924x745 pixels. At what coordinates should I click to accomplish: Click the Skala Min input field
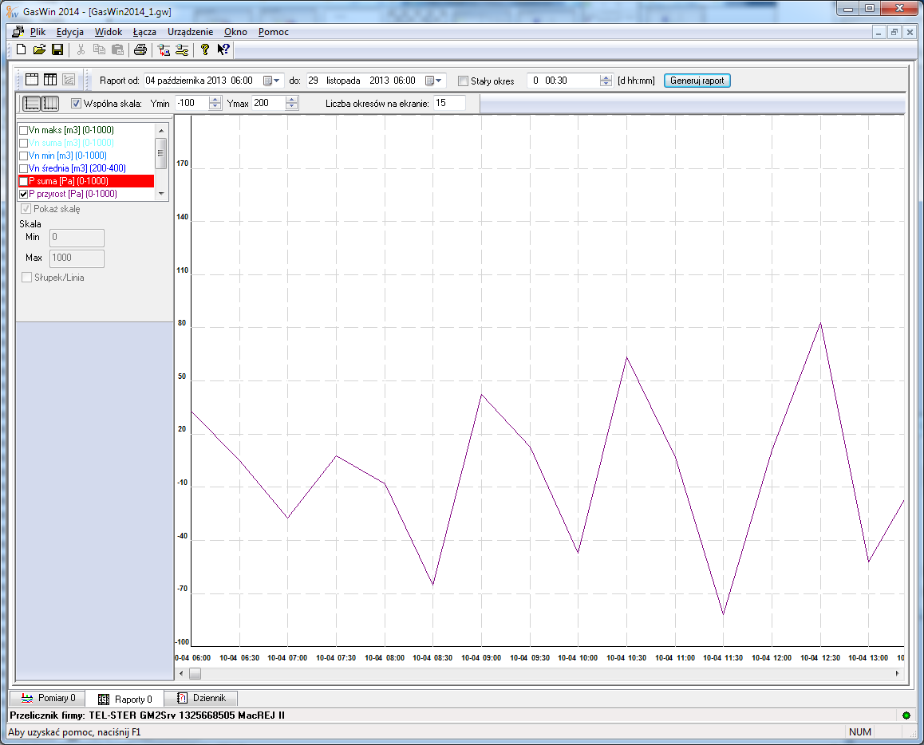point(77,238)
